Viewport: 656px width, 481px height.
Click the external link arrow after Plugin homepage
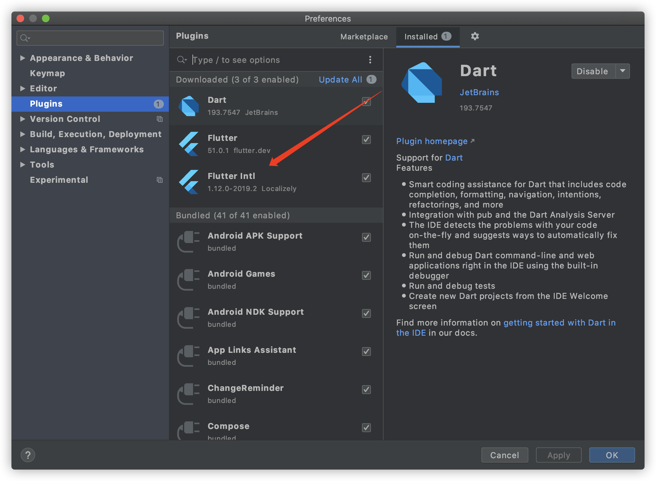click(472, 141)
